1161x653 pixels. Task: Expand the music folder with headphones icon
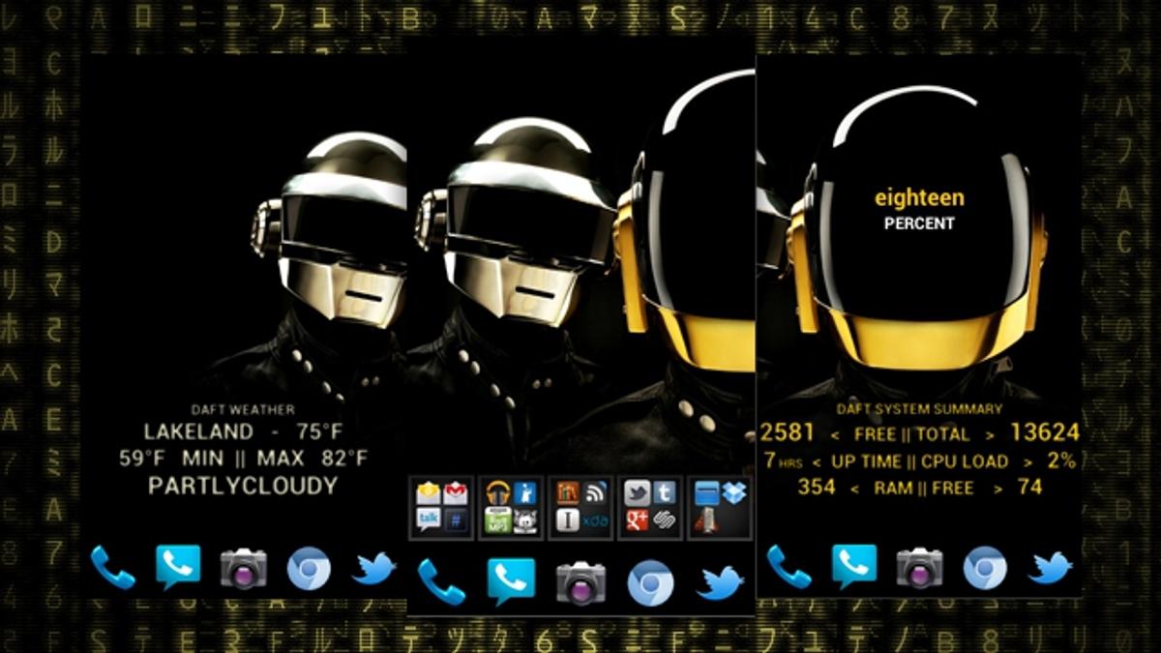click(x=511, y=507)
